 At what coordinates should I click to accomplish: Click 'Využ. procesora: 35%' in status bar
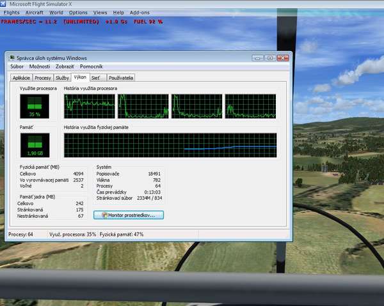click(x=72, y=234)
